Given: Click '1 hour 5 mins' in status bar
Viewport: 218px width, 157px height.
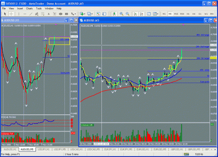Looking at the screenshot, I should [72, 154].
